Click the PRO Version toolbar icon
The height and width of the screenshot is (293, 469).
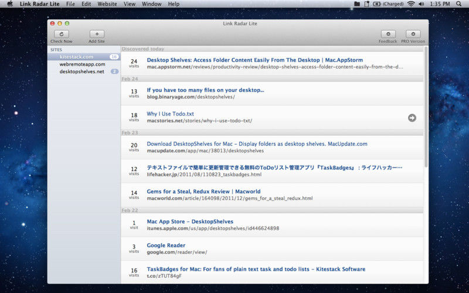click(x=413, y=34)
